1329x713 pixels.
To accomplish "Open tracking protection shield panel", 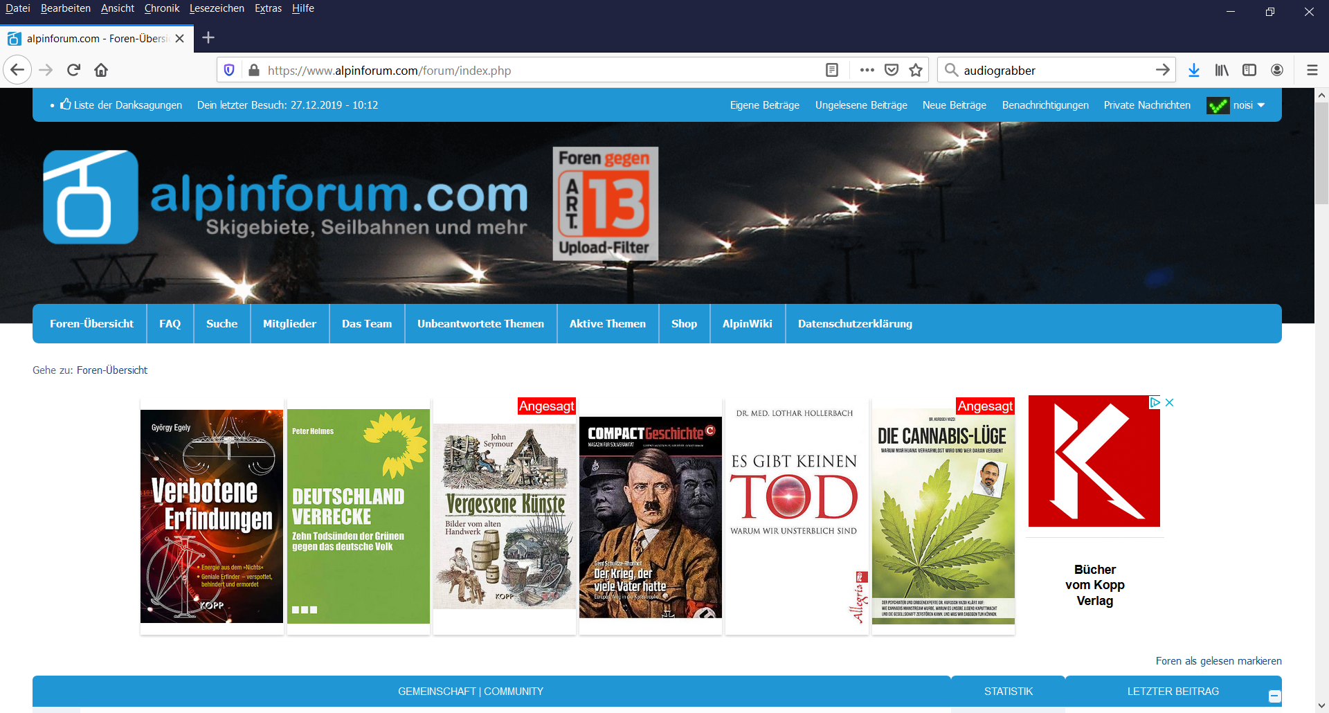I will [230, 70].
